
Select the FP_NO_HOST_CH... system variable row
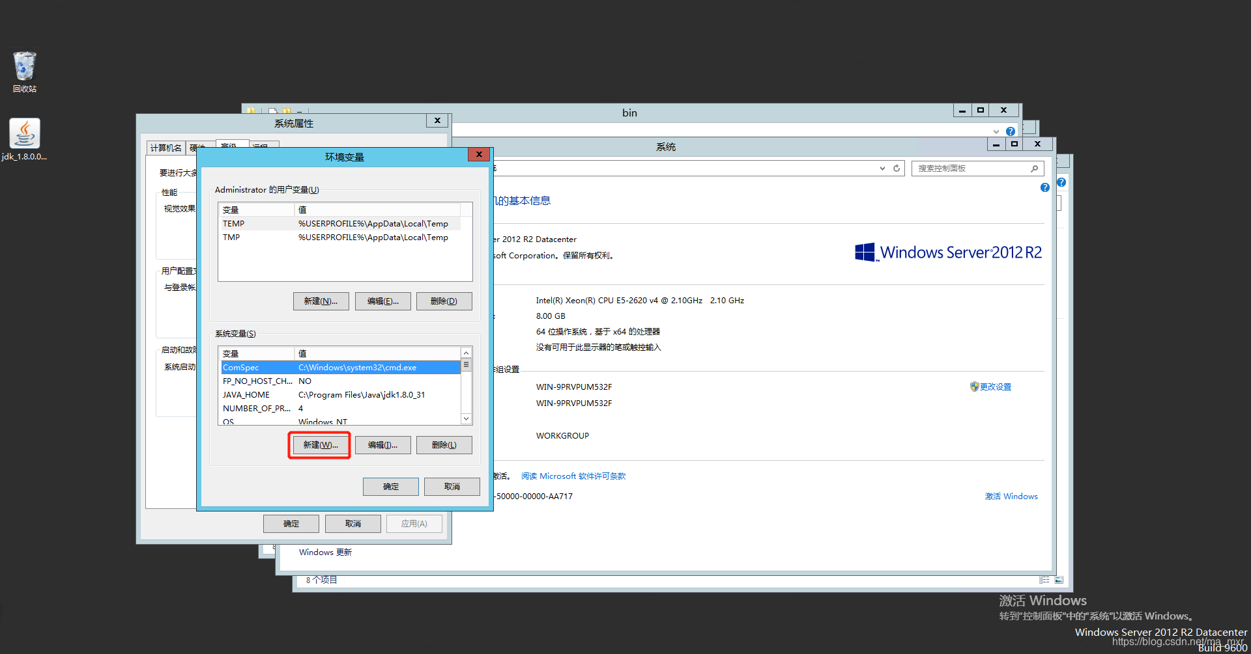pos(341,381)
